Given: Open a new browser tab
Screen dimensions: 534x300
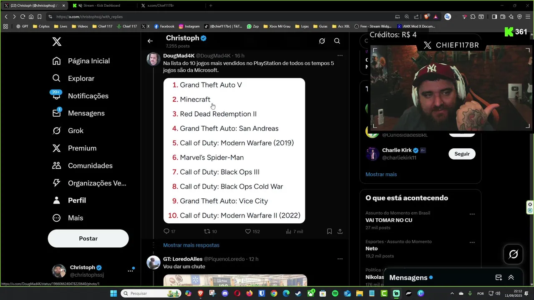Looking at the screenshot, I should coord(211,5).
